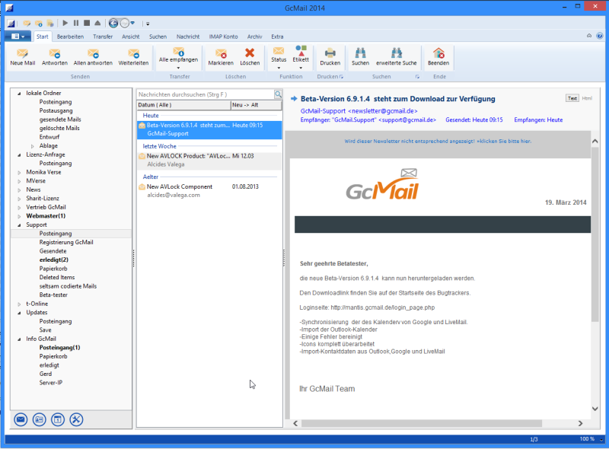Switch message view to Text

click(x=572, y=98)
